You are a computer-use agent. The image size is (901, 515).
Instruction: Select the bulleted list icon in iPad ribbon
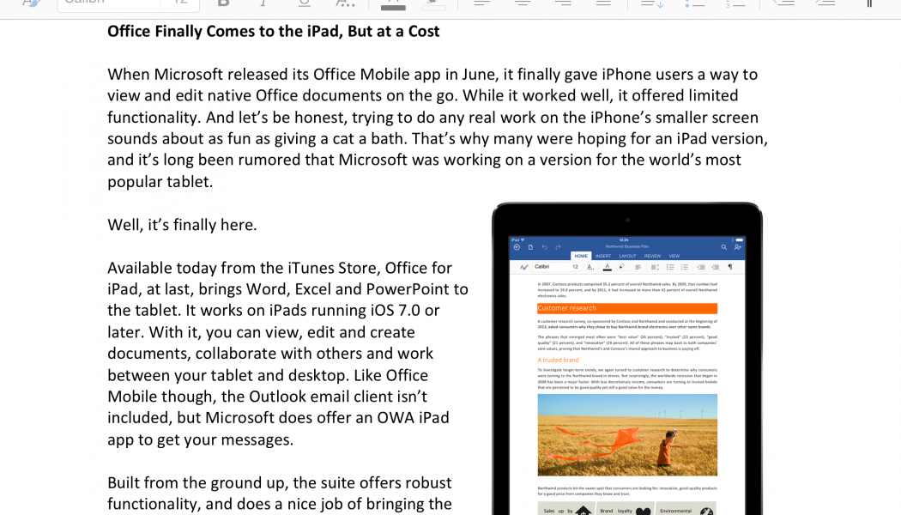pyautogui.click(x=669, y=267)
